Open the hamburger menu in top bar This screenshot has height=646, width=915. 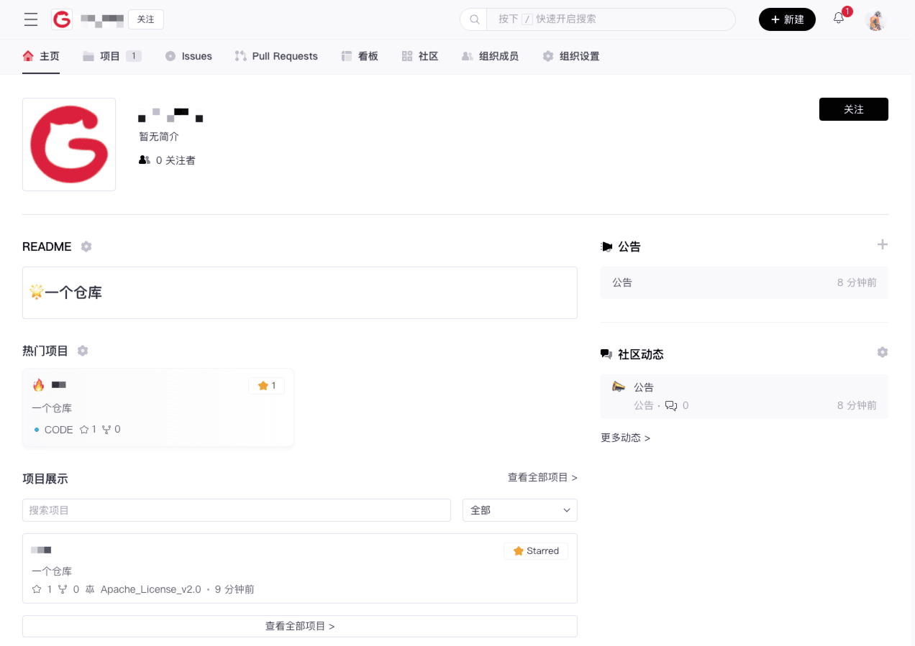pos(31,19)
